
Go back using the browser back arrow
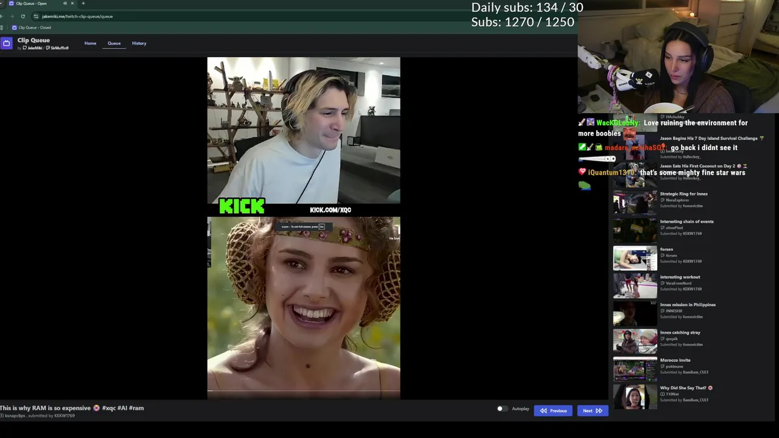[x=2, y=16]
